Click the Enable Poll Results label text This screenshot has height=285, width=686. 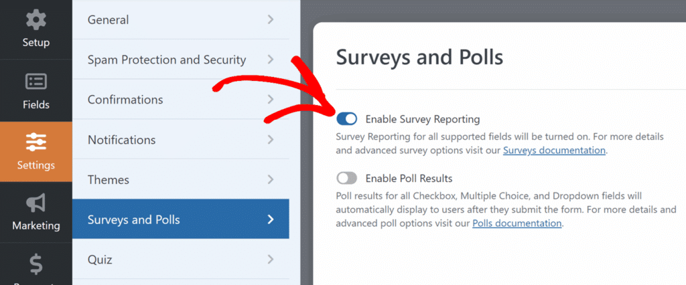click(409, 179)
